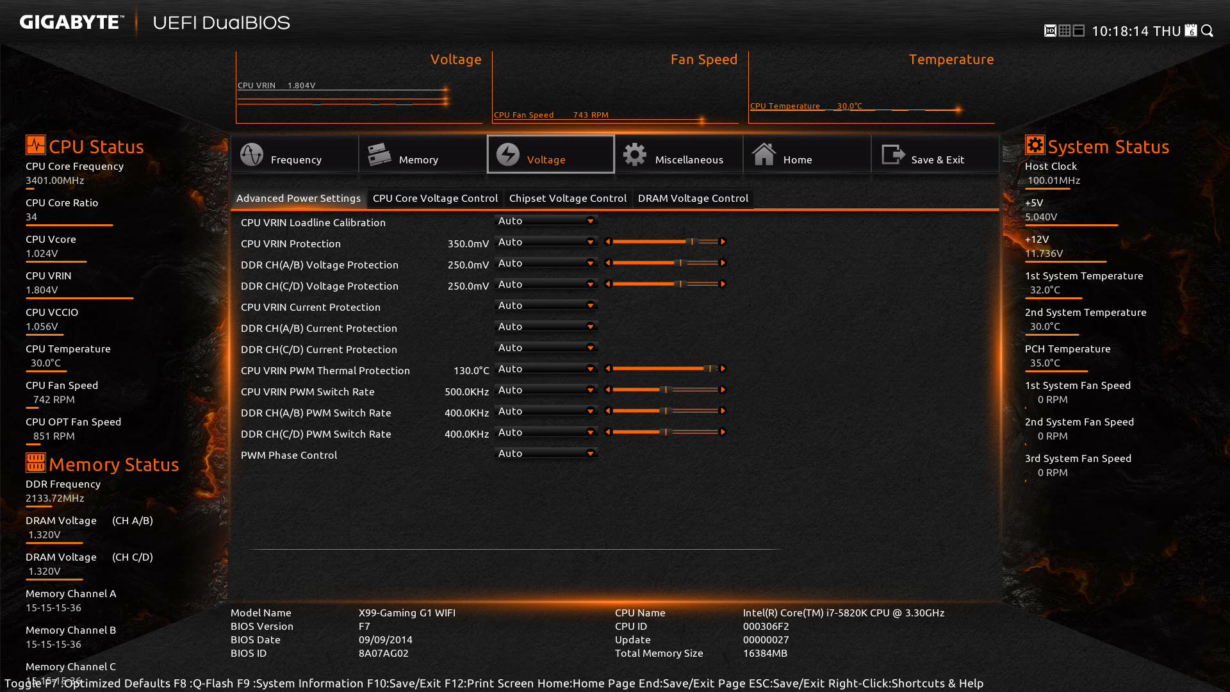
Task: Click the CPU VRIN Protection slider track
Action: [666, 242]
